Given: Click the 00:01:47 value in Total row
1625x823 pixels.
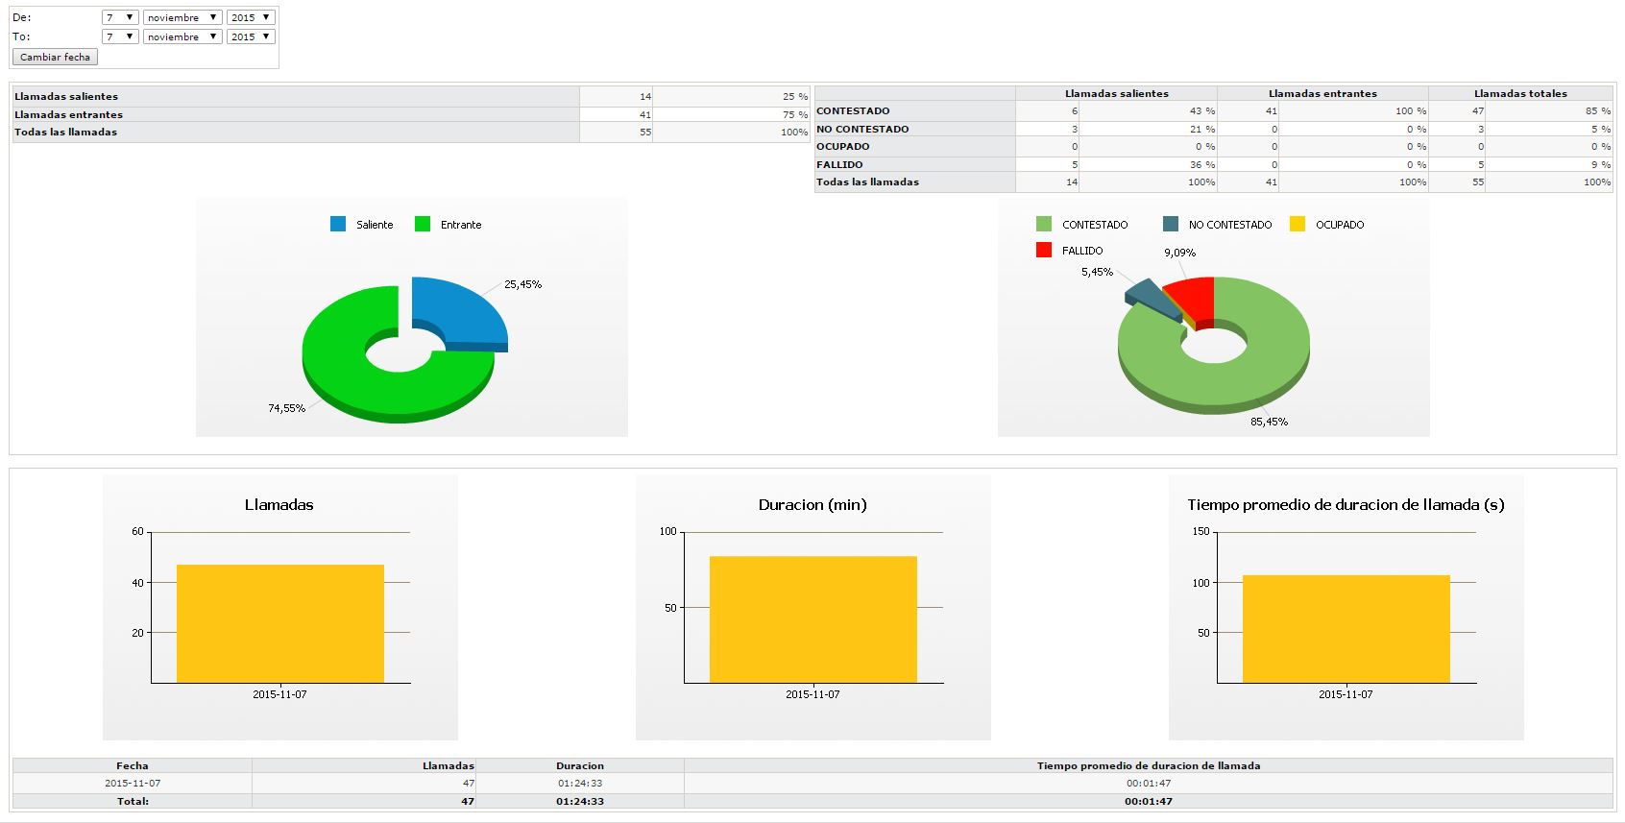Looking at the screenshot, I should pos(1149,801).
